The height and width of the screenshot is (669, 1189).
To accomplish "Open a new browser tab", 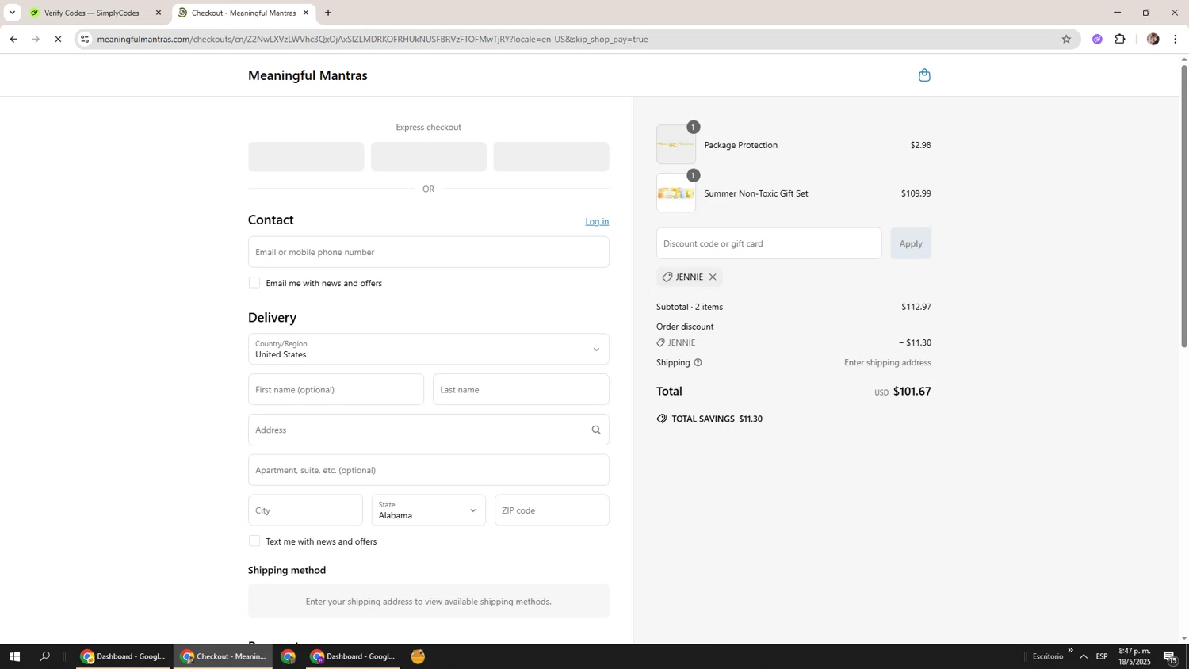I will 328,13.
